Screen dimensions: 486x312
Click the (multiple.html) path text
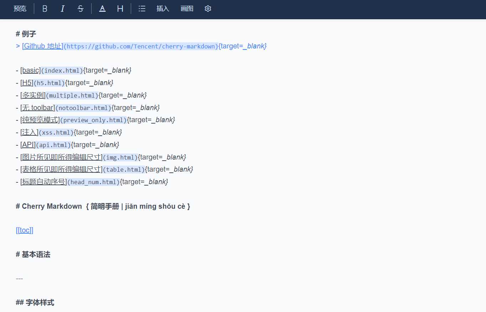[x=72, y=95]
